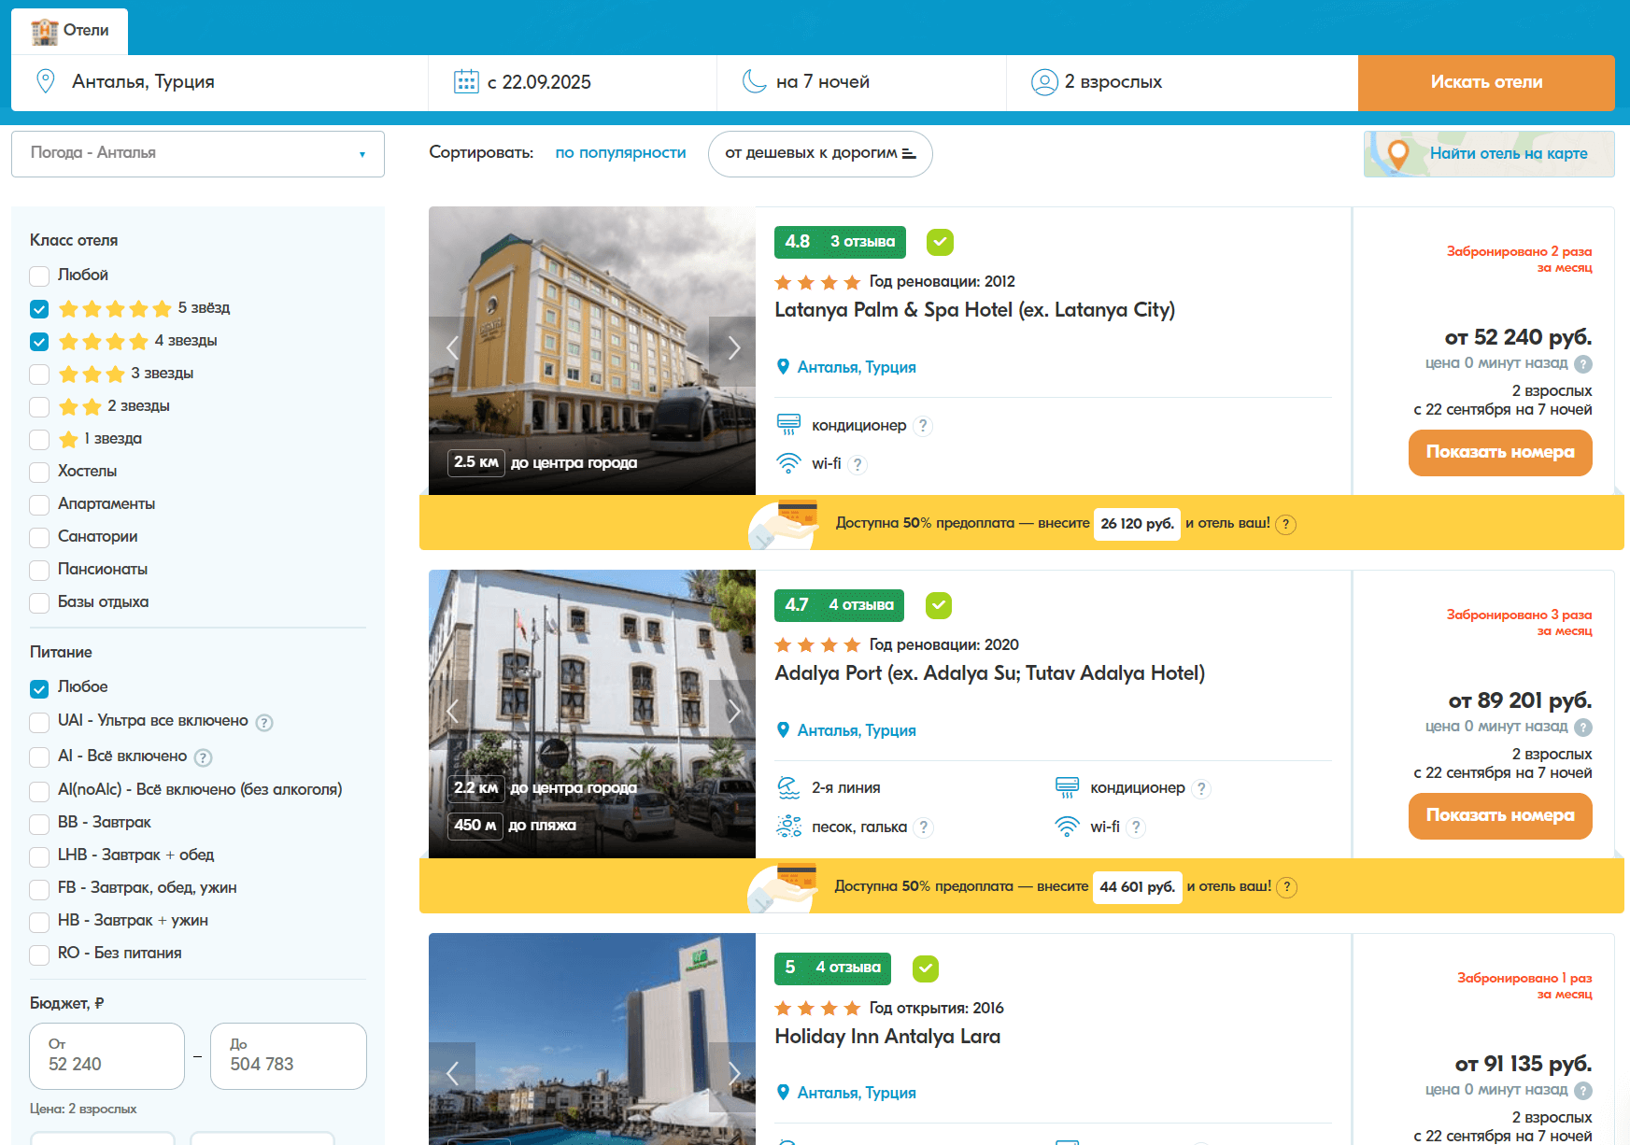Screen dimensions: 1630x1145
Task: Click the calendar icon next to 22.09.2025
Action: (466, 81)
